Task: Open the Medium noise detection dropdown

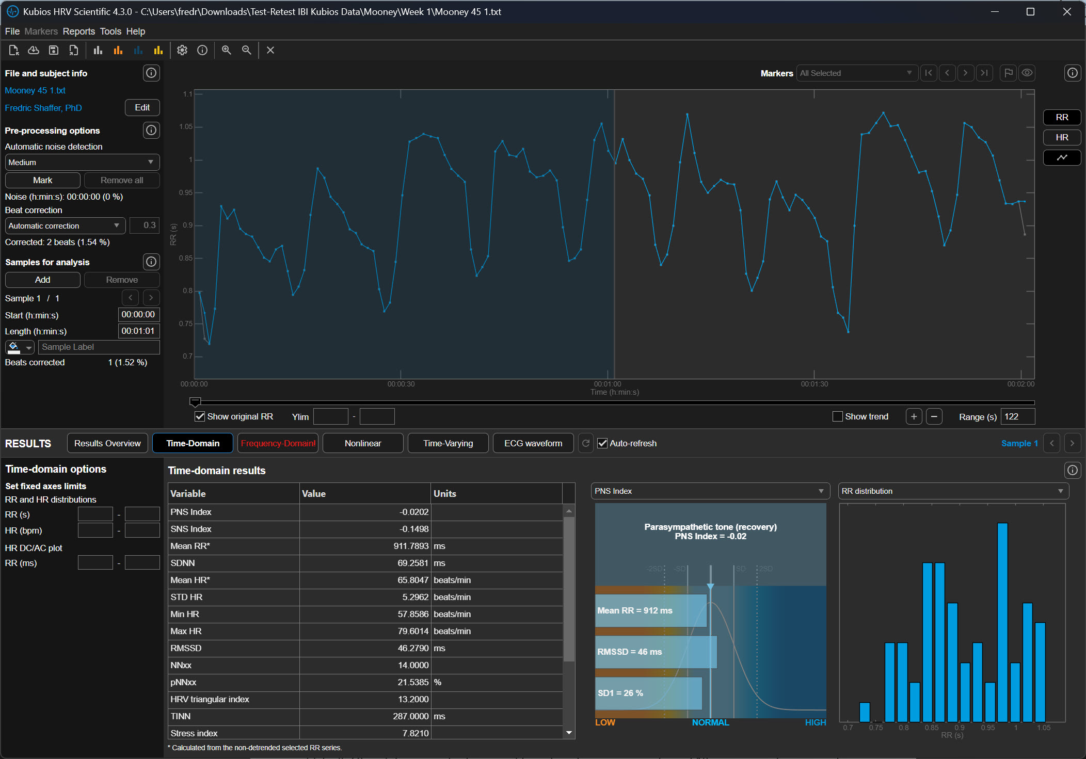Action: point(82,162)
